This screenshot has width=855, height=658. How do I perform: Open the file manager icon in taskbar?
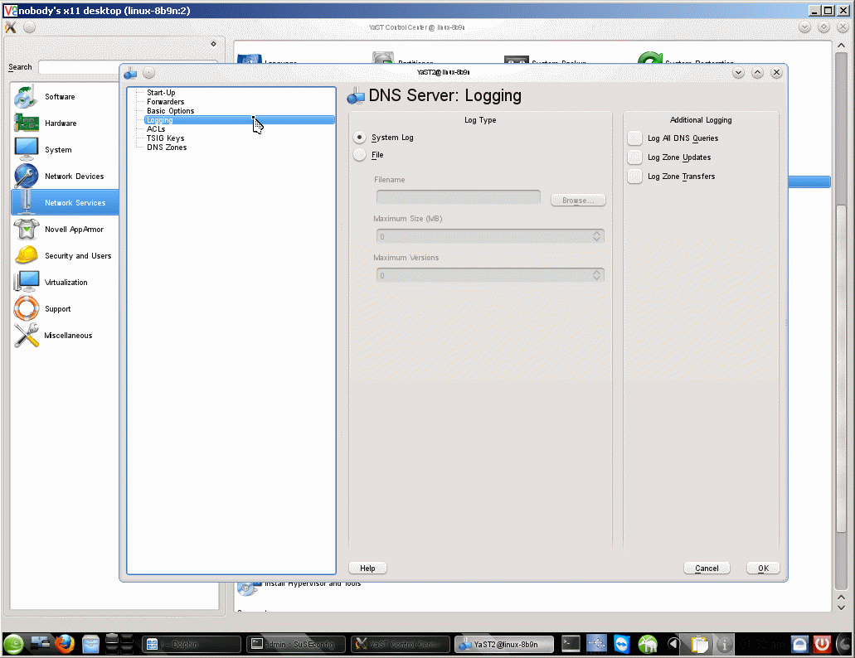pos(90,645)
